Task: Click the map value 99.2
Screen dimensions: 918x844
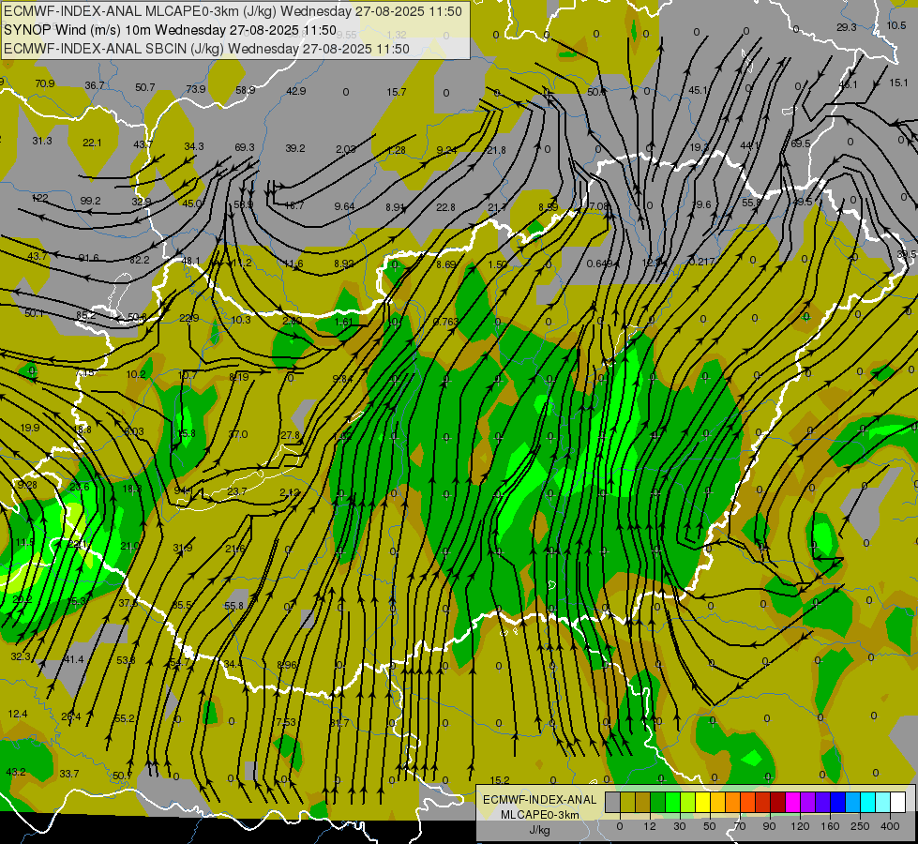Action: pyautogui.click(x=90, y=201)
